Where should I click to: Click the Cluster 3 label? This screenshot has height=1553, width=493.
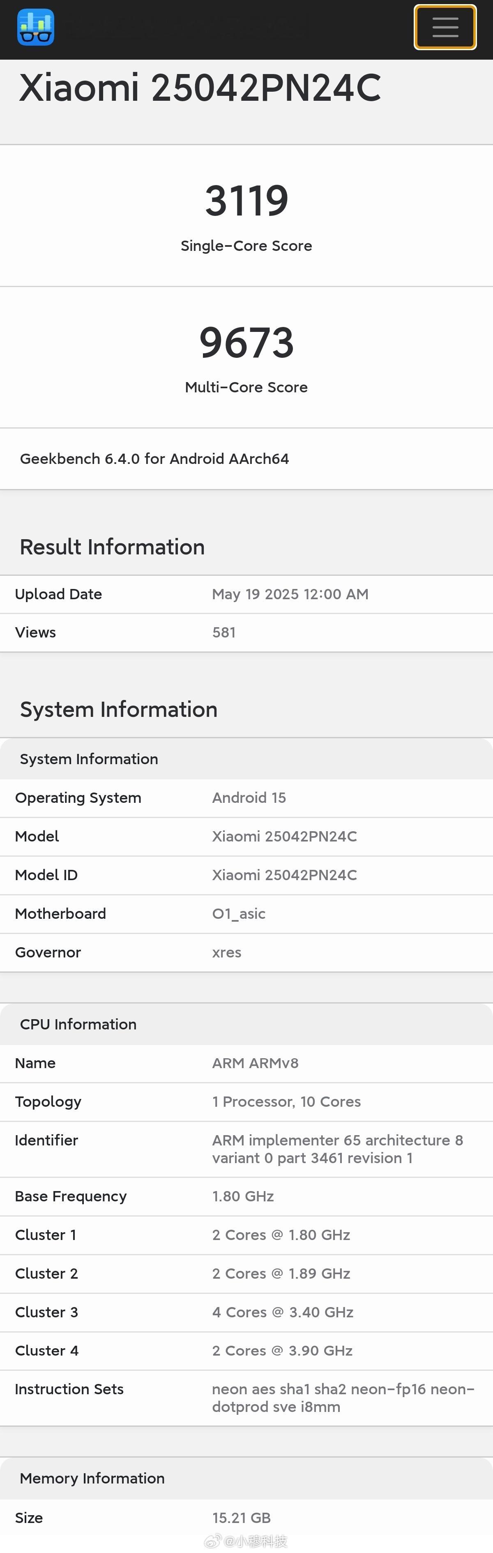tap(46, 1312)
